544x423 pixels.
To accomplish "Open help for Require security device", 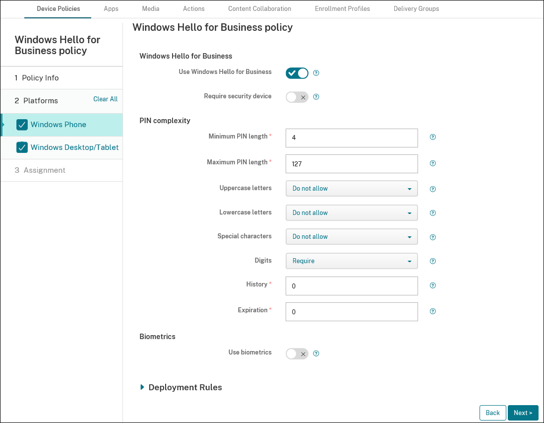I will pos(316,97).
